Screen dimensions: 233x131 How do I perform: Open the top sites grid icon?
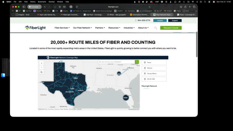coord(64,7)
